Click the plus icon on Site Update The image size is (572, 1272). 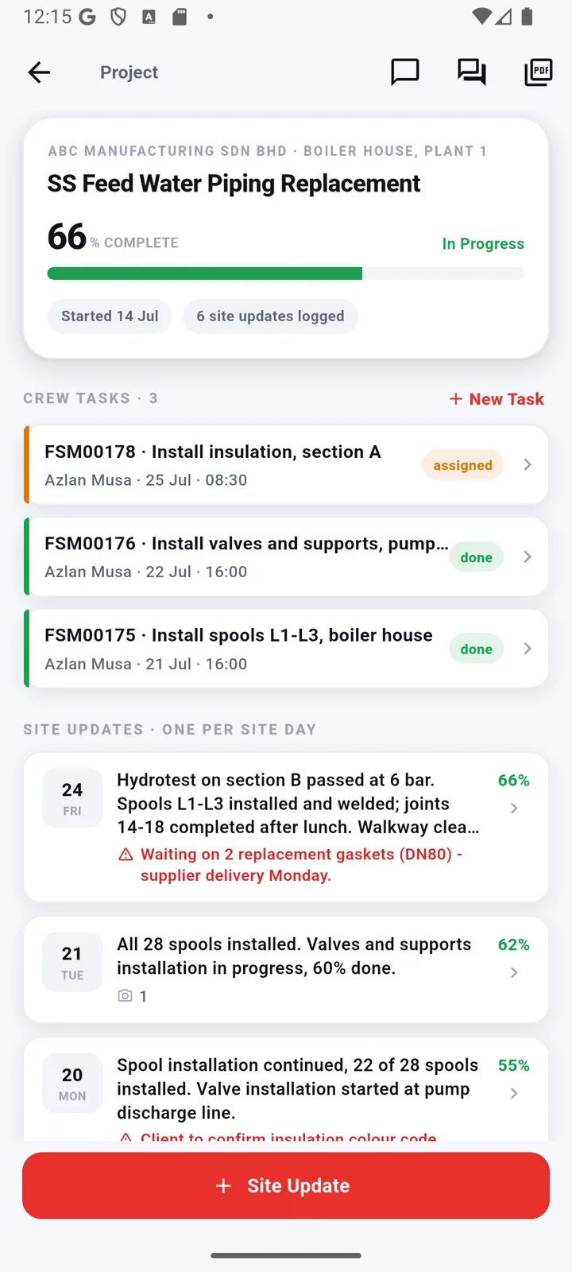click(x=224, y=1185)
